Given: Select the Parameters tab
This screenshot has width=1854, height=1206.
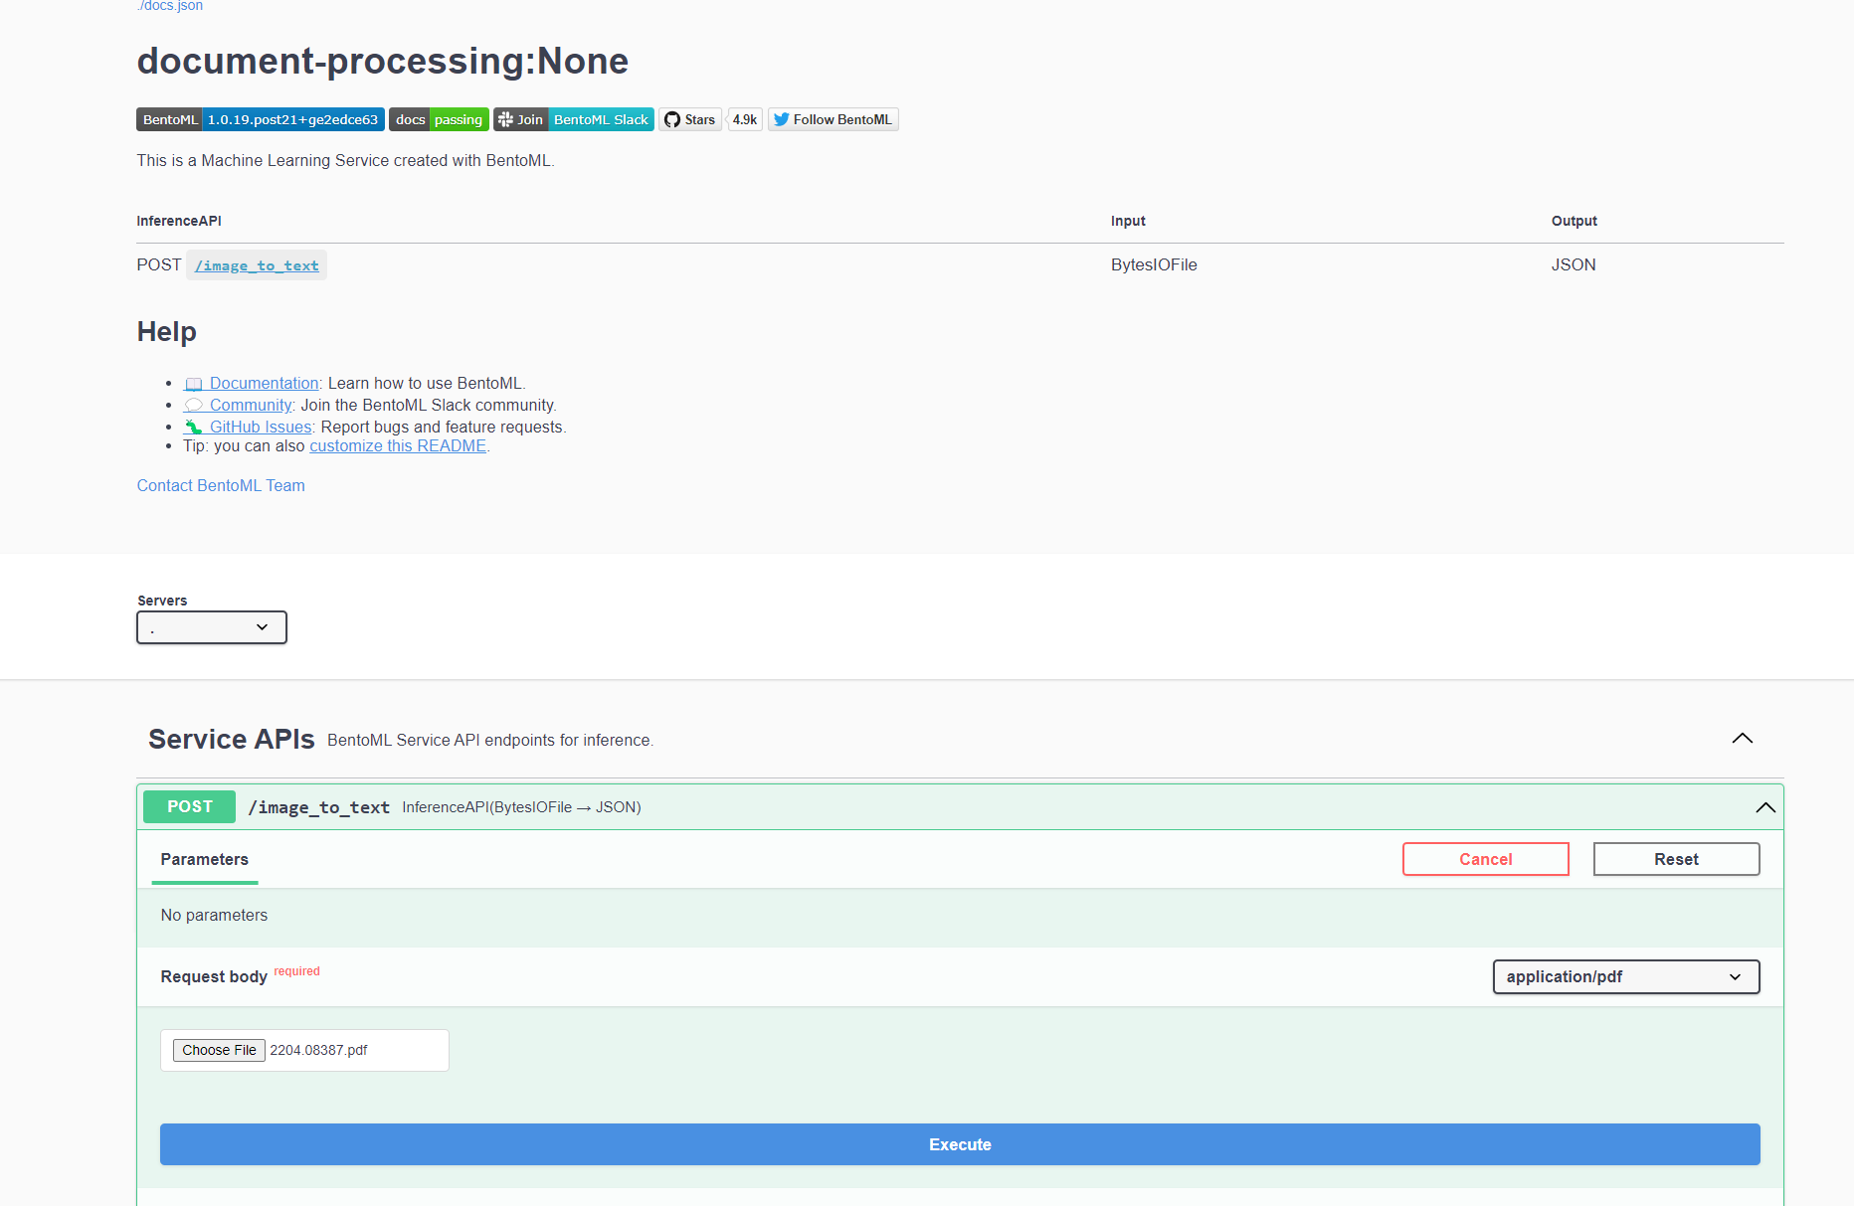Looking at the screenshot, I should click(x=205, y=859).
